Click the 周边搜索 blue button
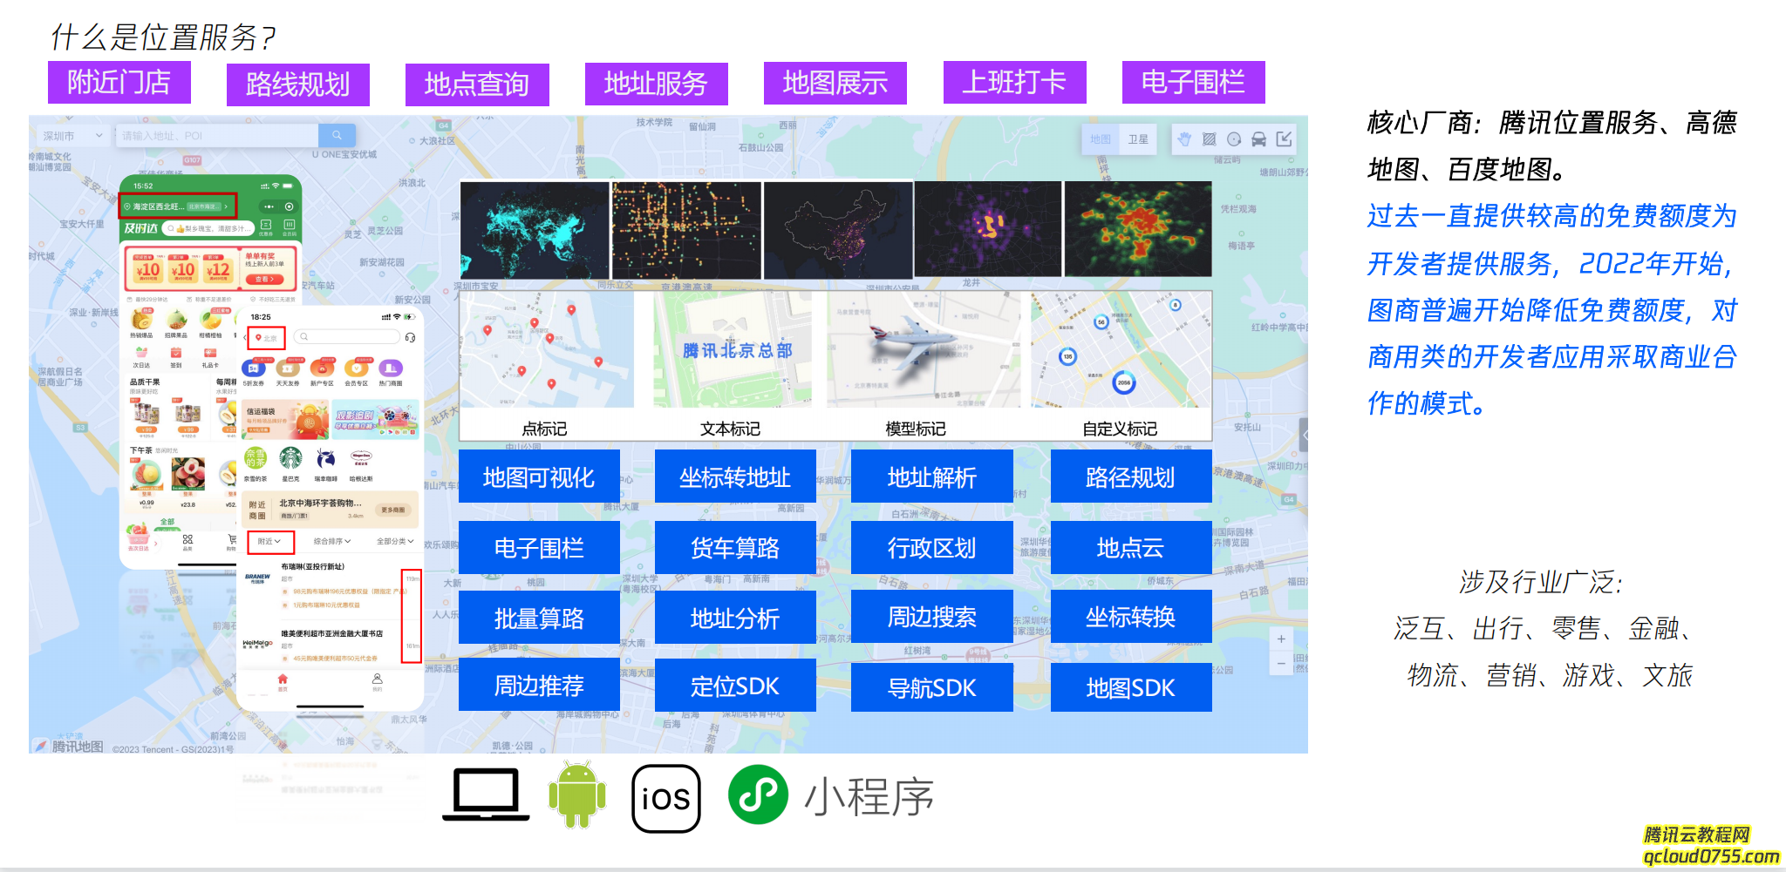The width and height of the screenshot is (1786, 872). click(932, 617)
